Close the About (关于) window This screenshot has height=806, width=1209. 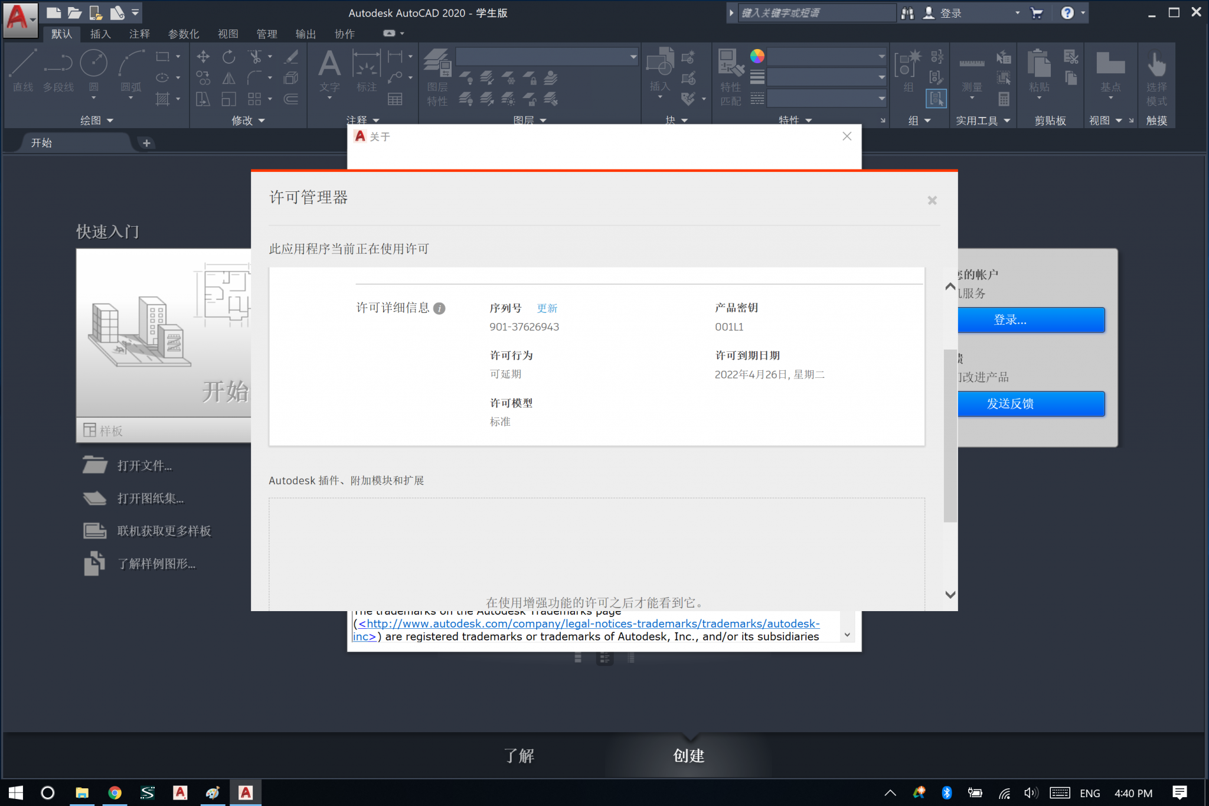tap(847, 136)
